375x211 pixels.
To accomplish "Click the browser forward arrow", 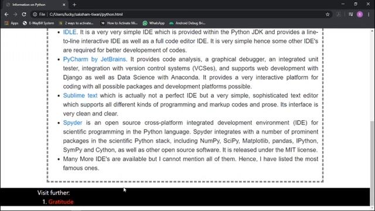I will click(15, 14).
